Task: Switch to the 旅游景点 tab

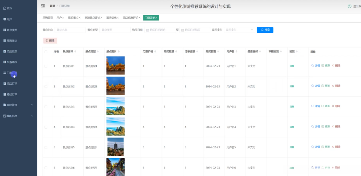Action: click(73, 18)
